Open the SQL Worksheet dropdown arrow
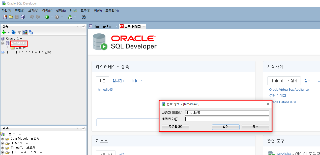320x155 pixels. tap(75, 17)
